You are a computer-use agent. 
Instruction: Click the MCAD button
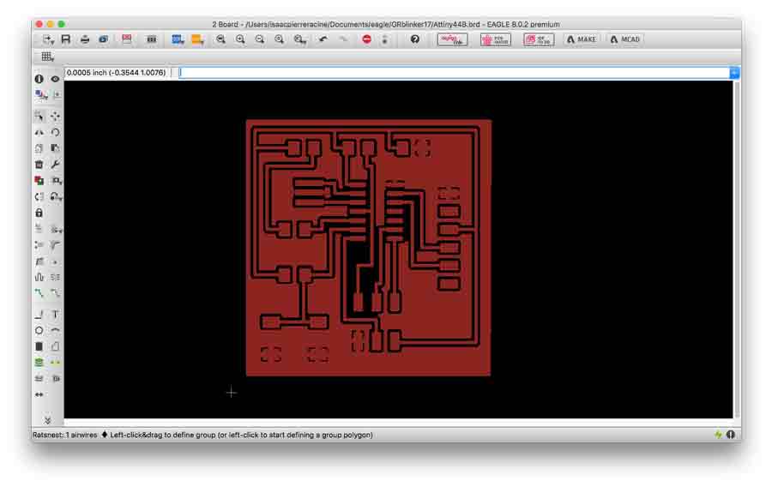624,39
